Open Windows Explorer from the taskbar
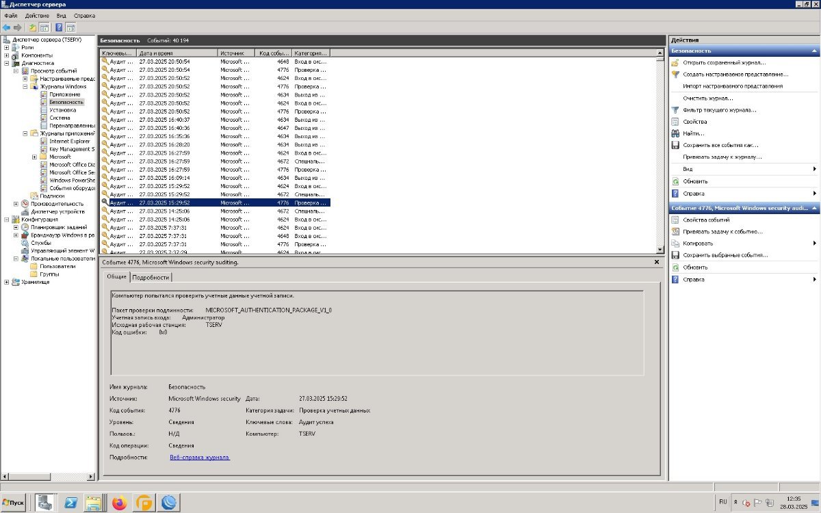The height and width of the screenshot is (513, 821). pos(94,503)
